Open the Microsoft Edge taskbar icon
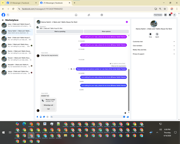 [x=24, y=124]
